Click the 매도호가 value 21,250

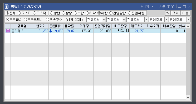point(140,31)
